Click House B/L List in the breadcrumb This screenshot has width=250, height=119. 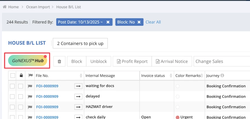click(68, 7)
